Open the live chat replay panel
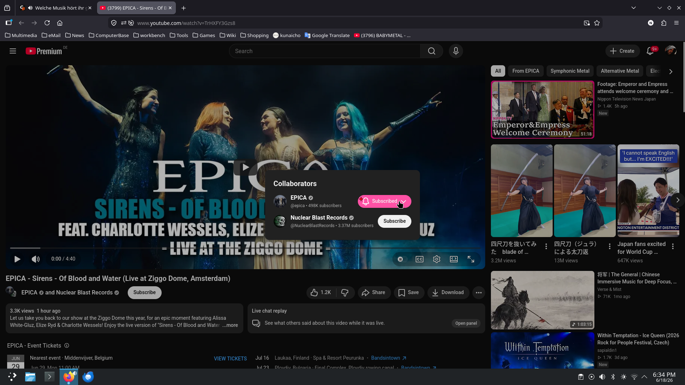The image size is (685, 385). pyautogui.click(x=466, y=323)
